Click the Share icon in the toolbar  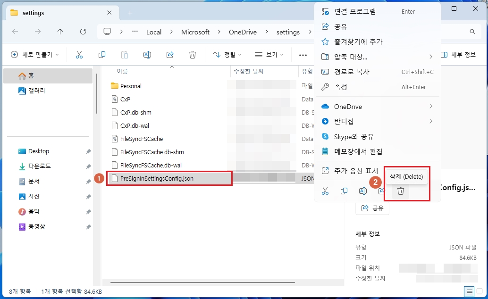(170, 55)
